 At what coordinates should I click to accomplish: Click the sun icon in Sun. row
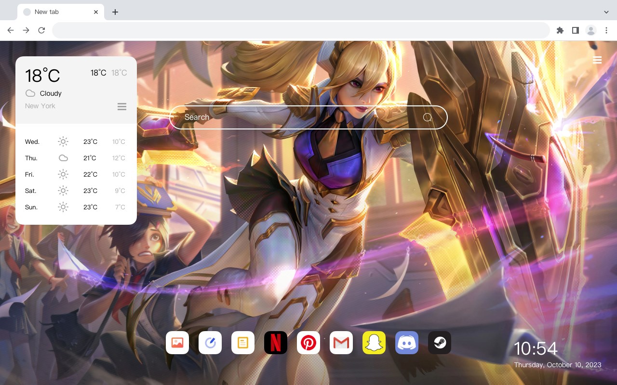[x=63, y=207]
